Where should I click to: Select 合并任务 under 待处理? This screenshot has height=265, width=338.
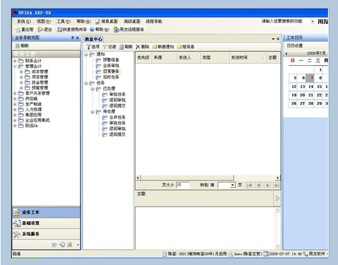(x=117, y=117)
